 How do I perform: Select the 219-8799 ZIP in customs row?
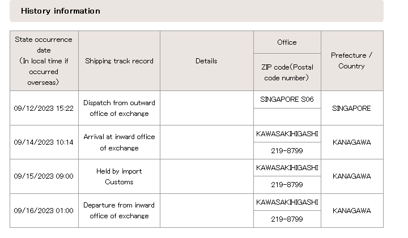pos(287,185)
